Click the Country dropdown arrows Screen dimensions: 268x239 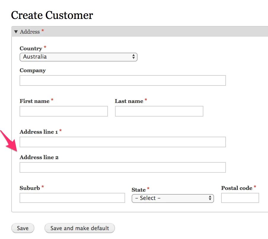[x=133, y=57]
